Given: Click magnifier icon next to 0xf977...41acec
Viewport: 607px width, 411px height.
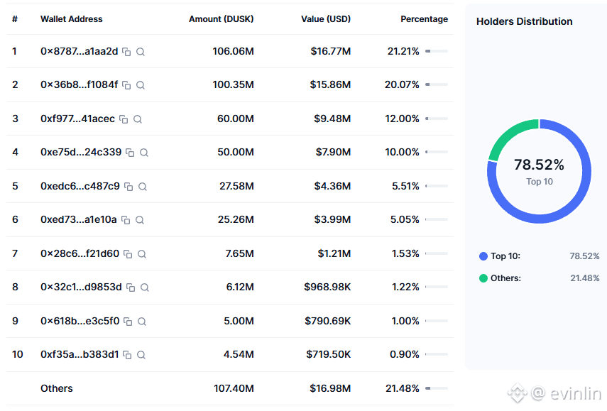Looking at the screenshot, I should 138,119.
